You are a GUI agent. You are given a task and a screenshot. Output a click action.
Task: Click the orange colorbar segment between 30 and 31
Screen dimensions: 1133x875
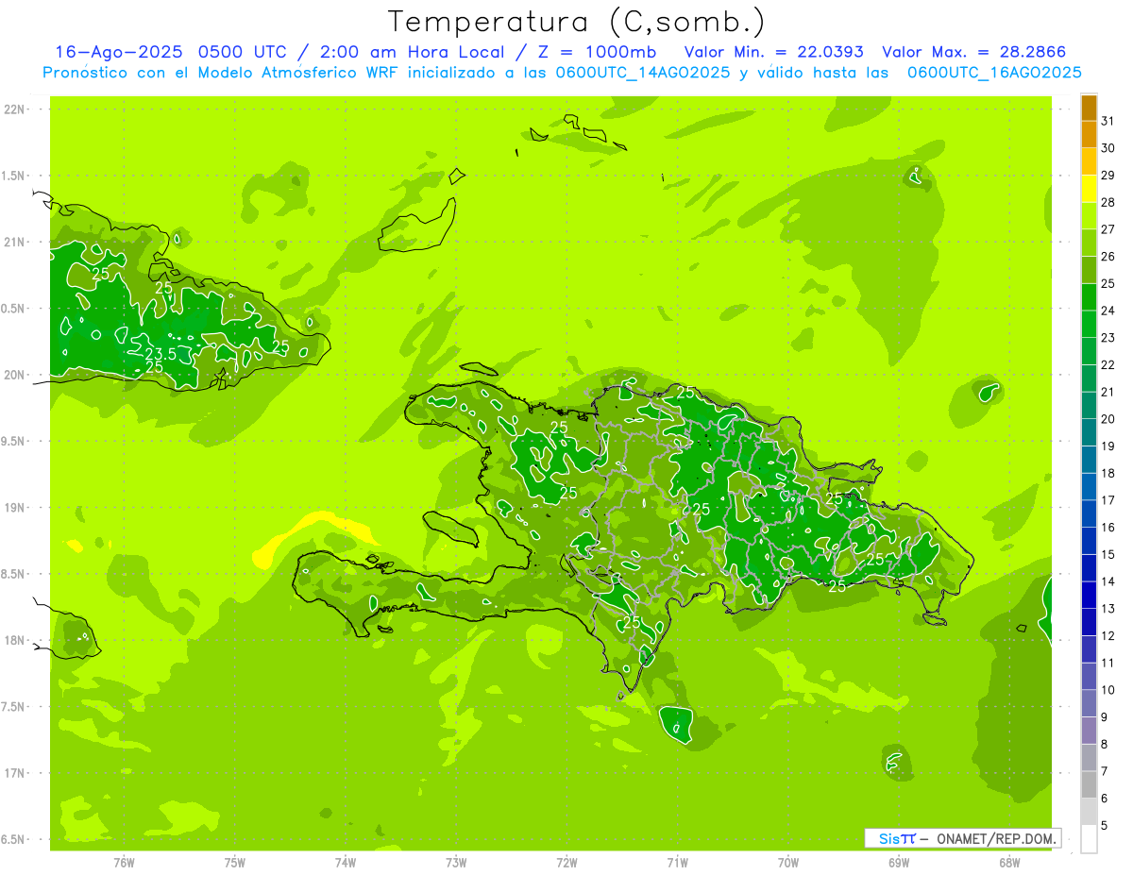tap(1090, 135)
